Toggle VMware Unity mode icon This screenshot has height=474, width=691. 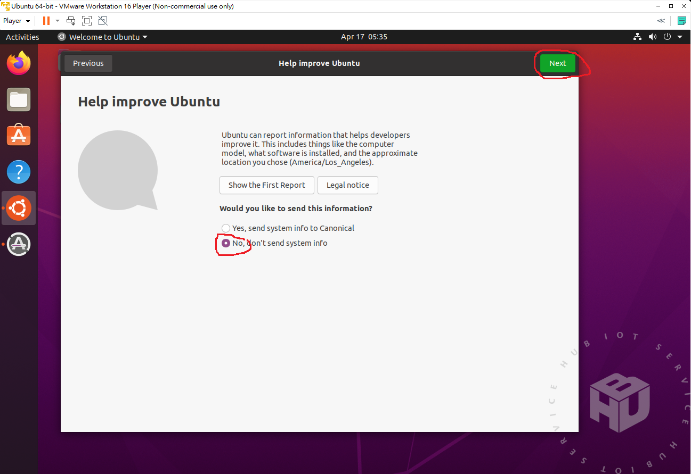pyautogui.click(x=103, y=21)
